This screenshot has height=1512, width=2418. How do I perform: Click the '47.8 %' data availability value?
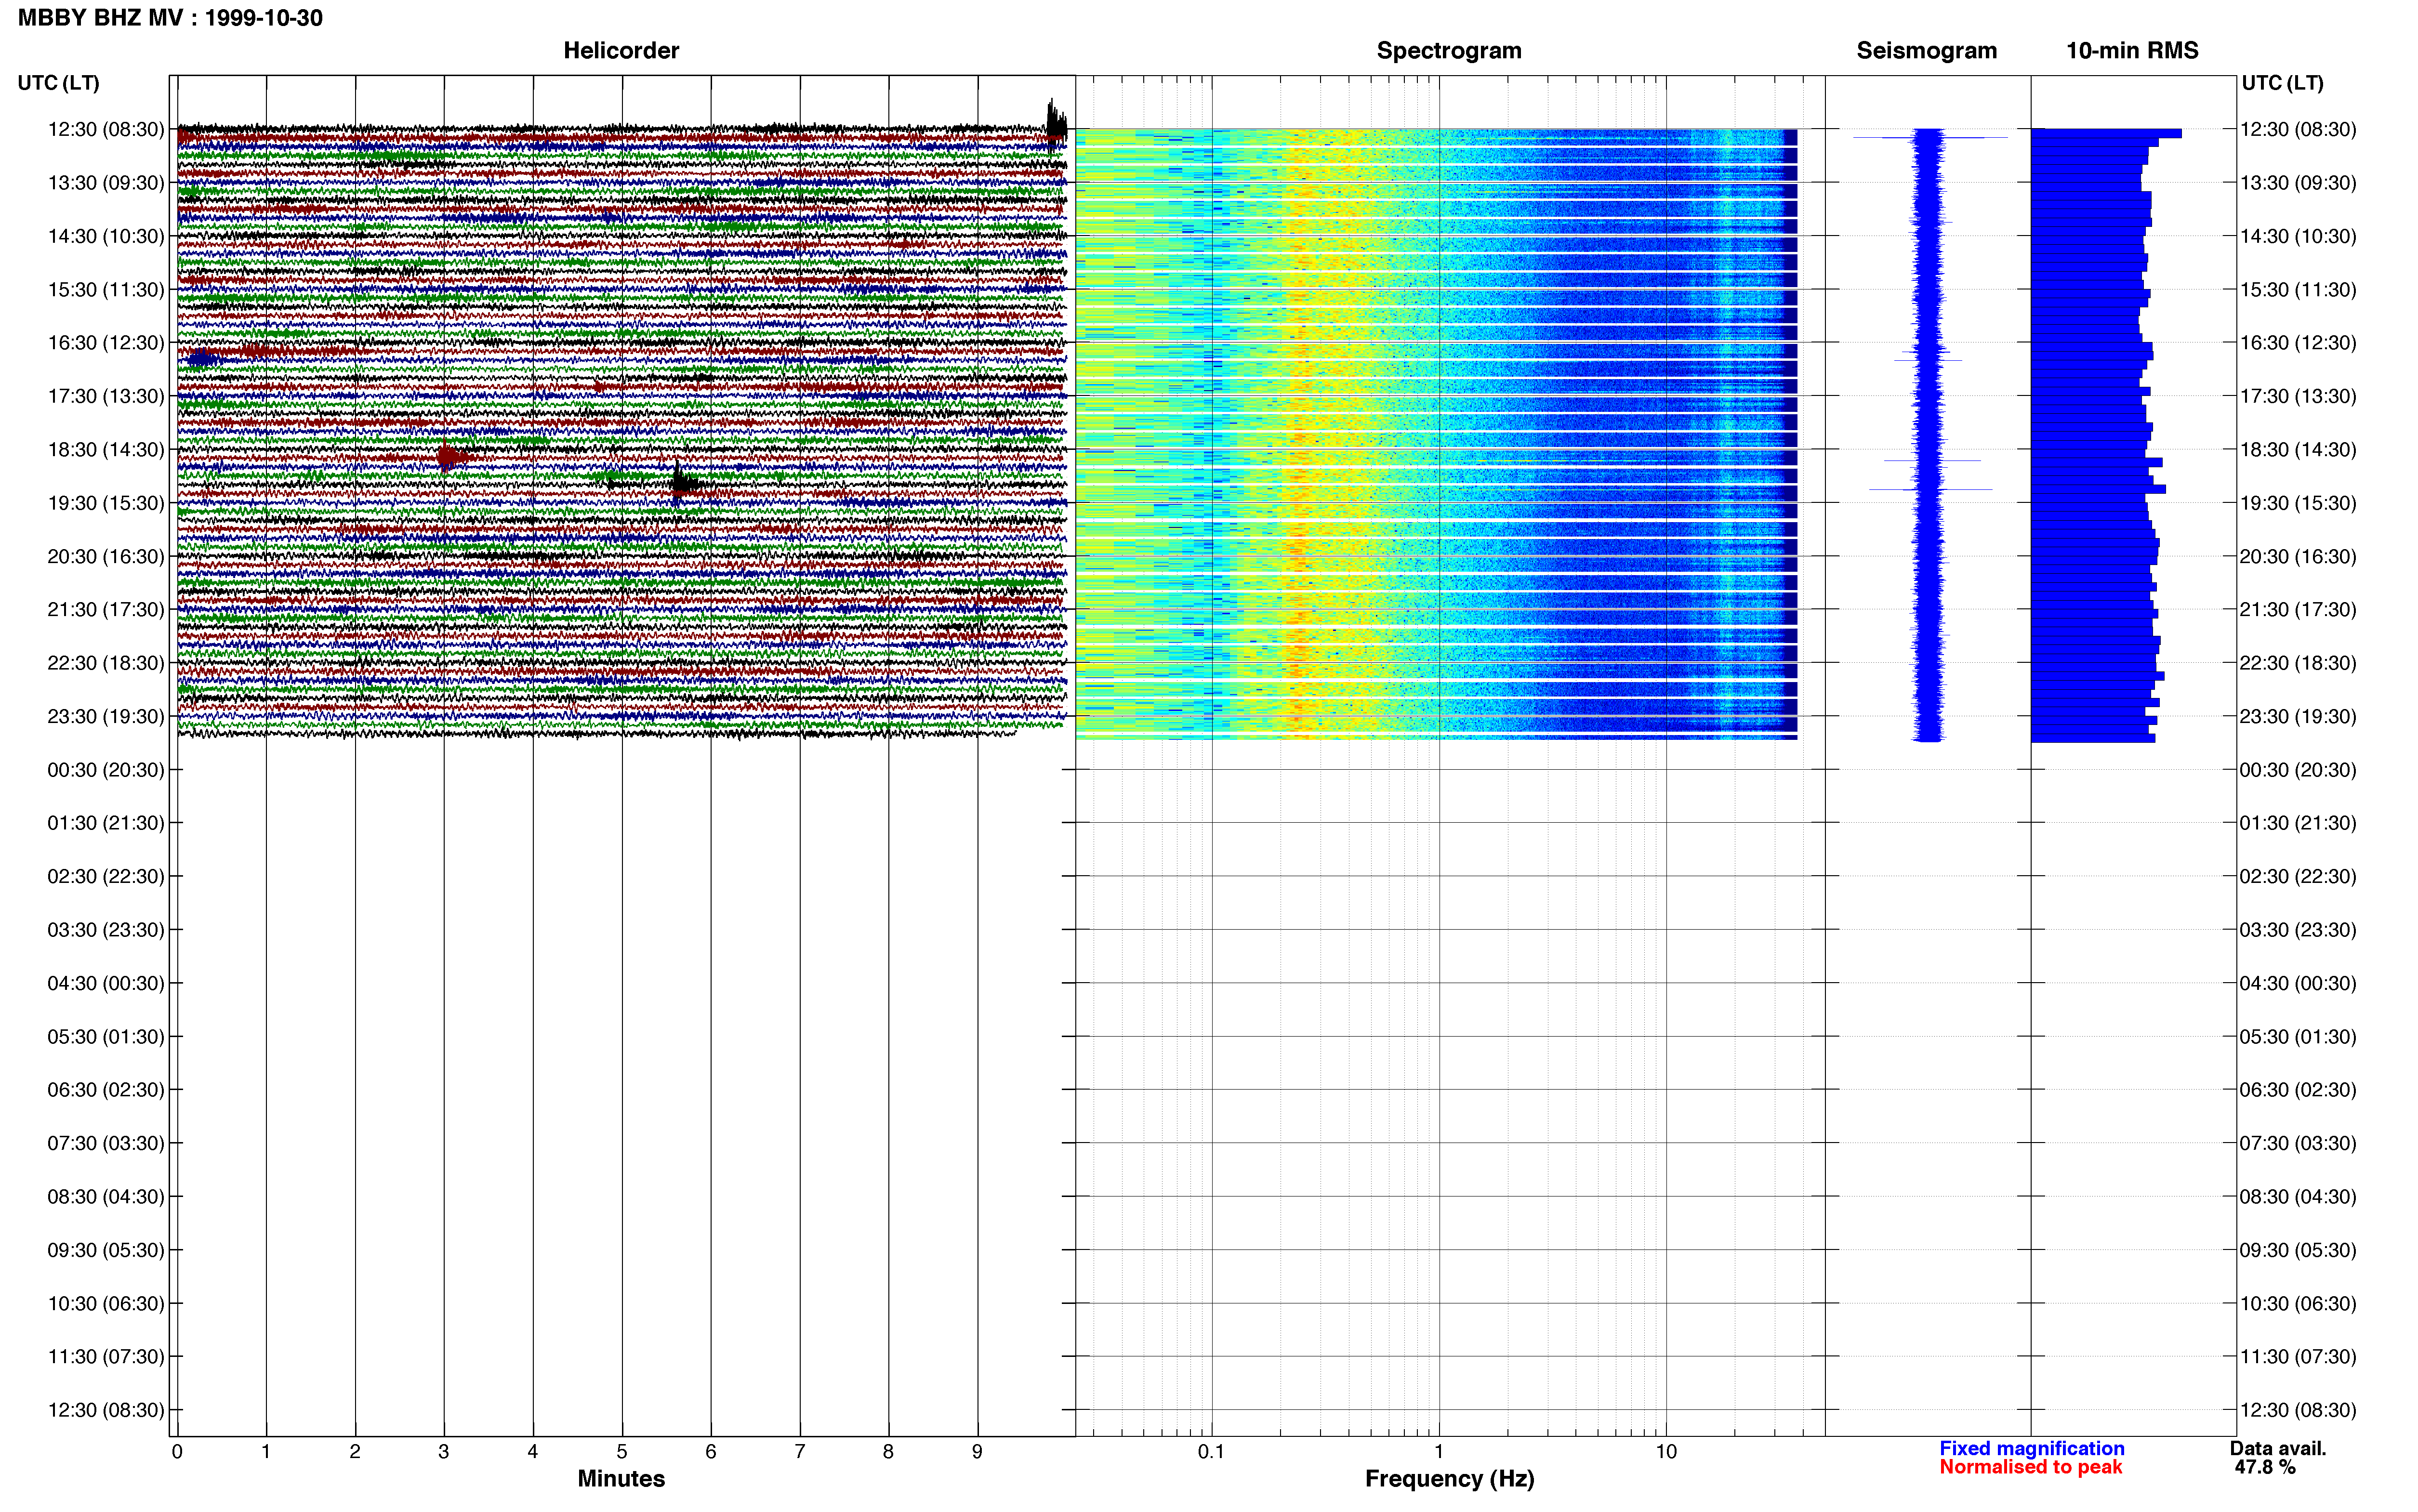click(x=2265, y=1467)
